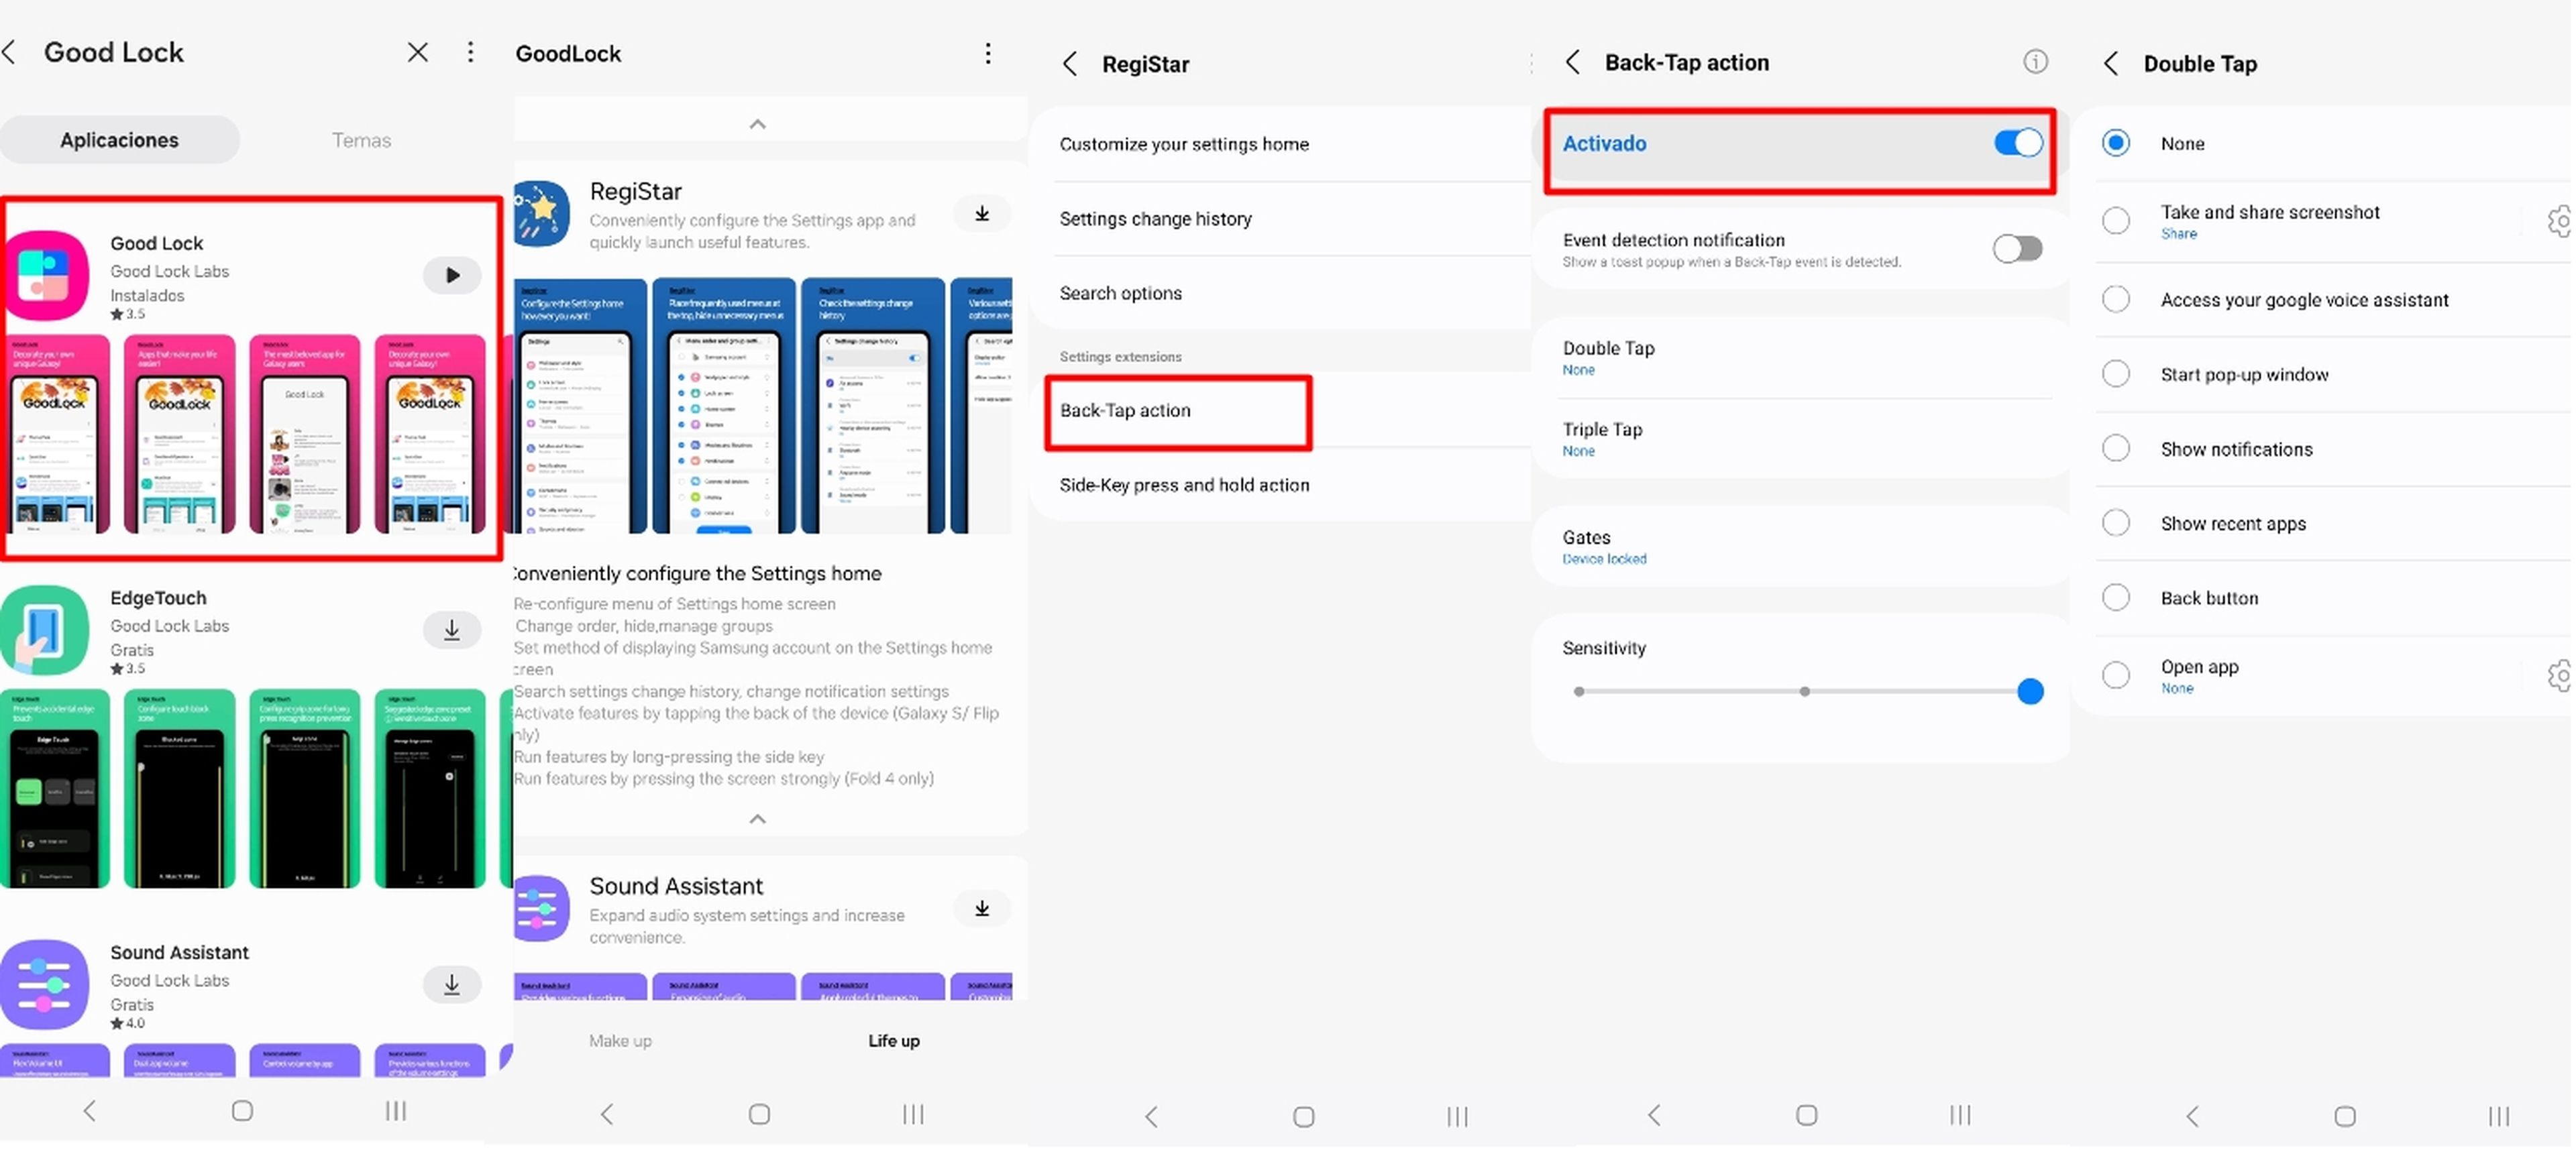Viewport: 2576px width, 1150px height.
Task: Select Open app radio option
Action: (x=2116, y=676)
